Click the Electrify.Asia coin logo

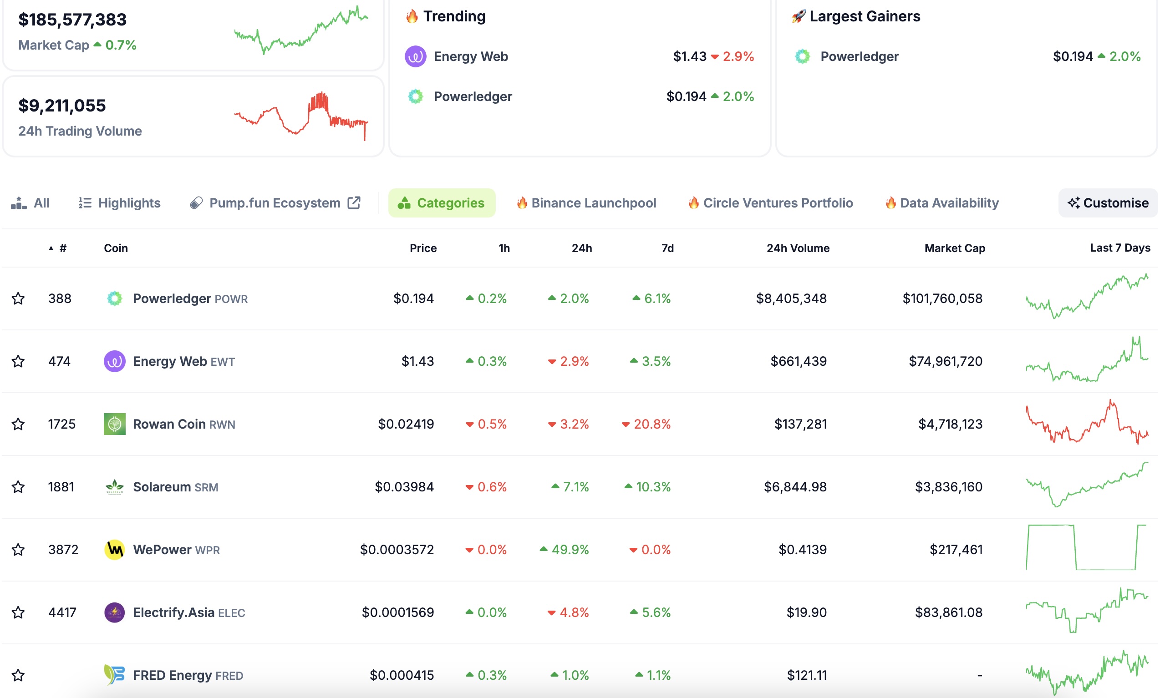point(114,612)
